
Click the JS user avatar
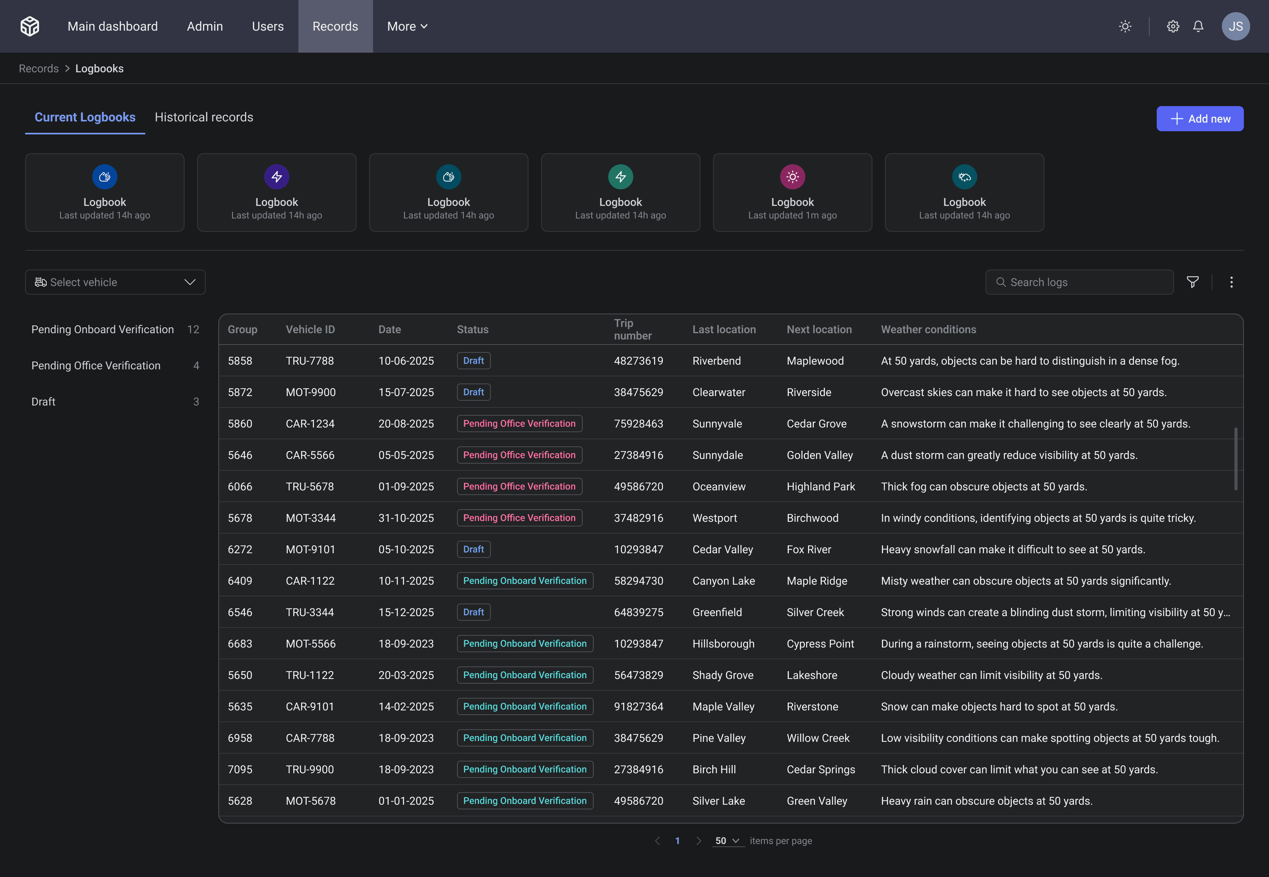pos(1235,26)
